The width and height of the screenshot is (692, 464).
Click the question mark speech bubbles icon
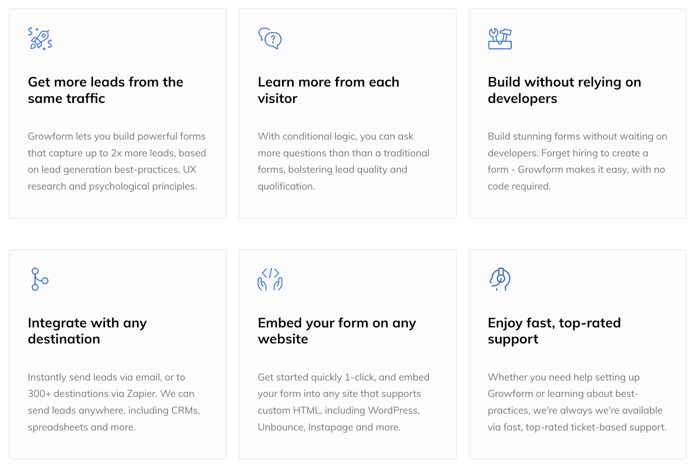tap(270, 39)
